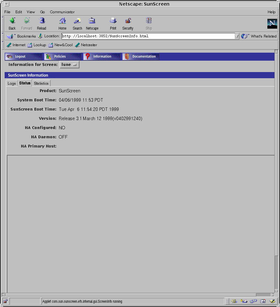Viewport: 280px width, 307px height.
Task: Open the Edit menu
Action: click(x=18, y=12)
